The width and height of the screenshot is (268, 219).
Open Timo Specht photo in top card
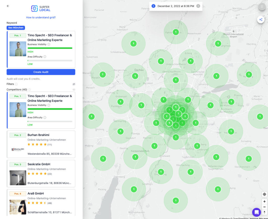pos(18,49)
